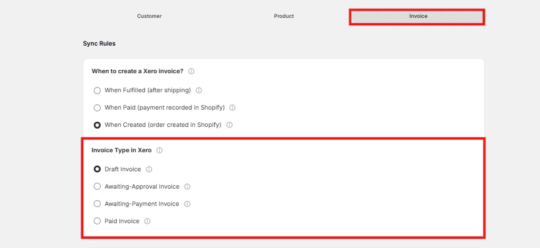Image resolution: width=540 pixels, height=248 pixels.
Task: Click the Invoice Type in Xero label
Action: click(x=122, y=150)
